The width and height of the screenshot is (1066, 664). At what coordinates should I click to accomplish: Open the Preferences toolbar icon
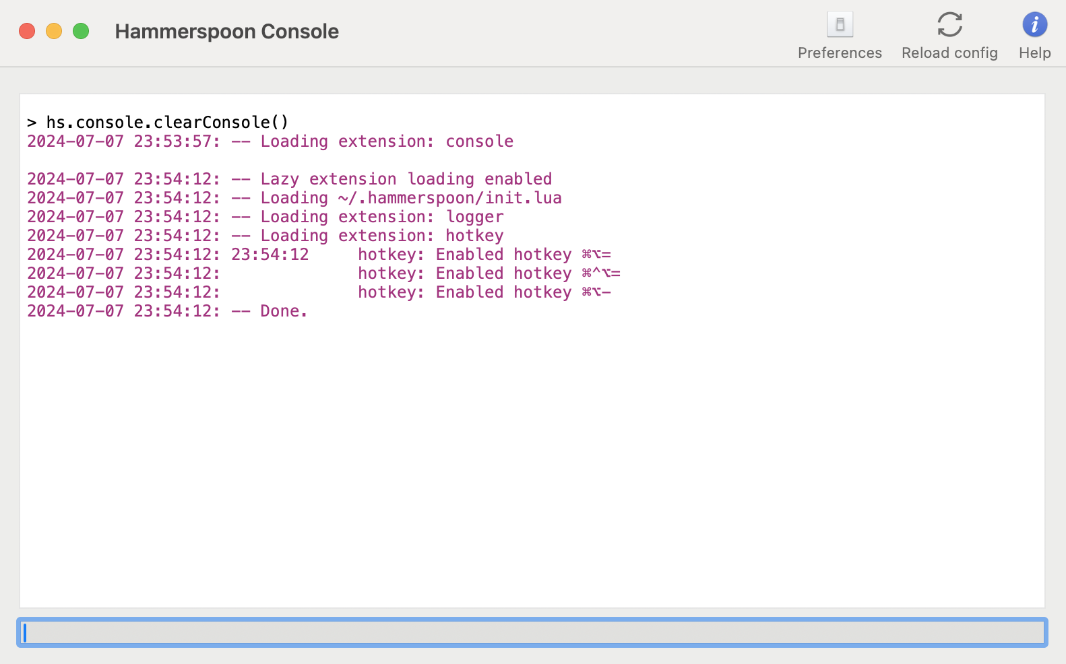840,25
